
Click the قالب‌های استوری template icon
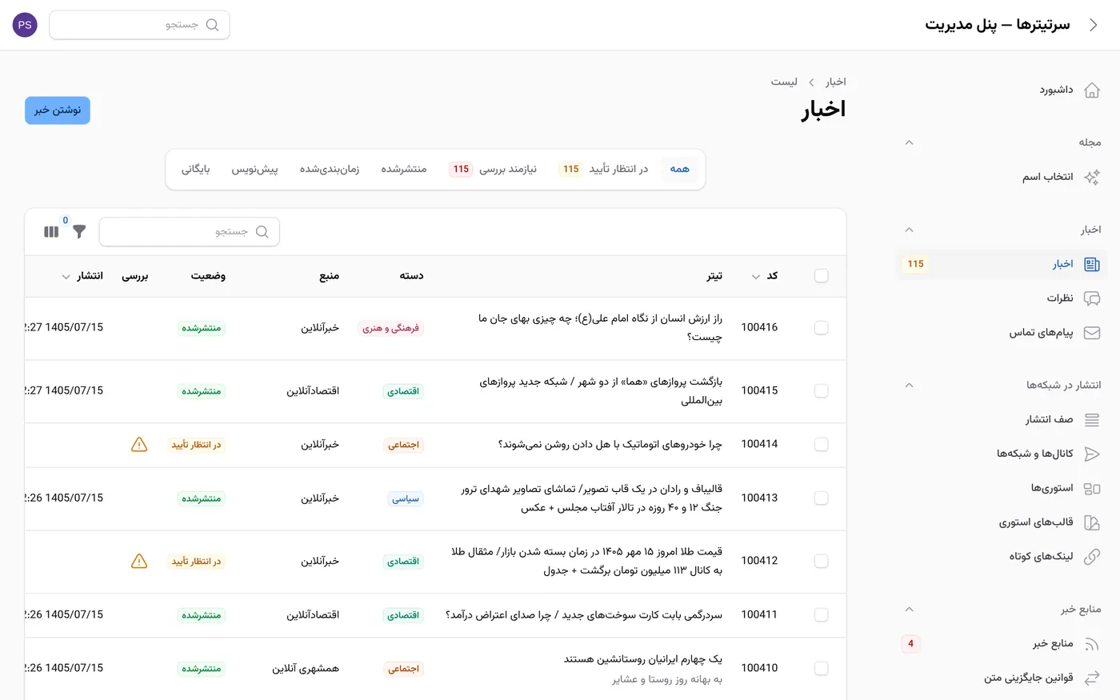[x=1091, y=522]
